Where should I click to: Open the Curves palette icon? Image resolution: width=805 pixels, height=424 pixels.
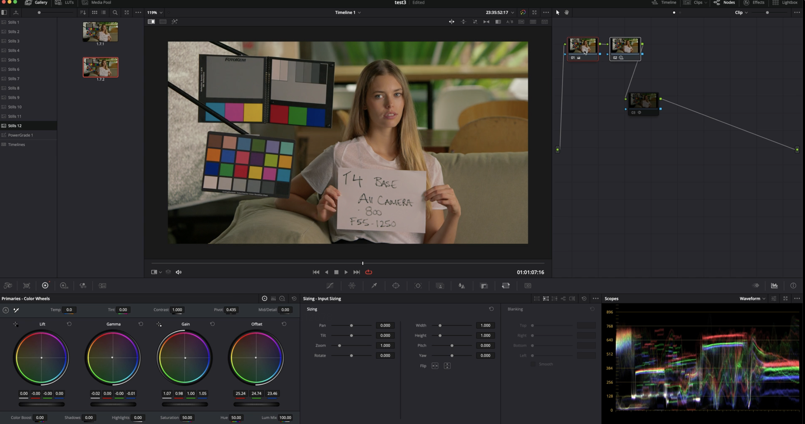[x=330, y=286]
